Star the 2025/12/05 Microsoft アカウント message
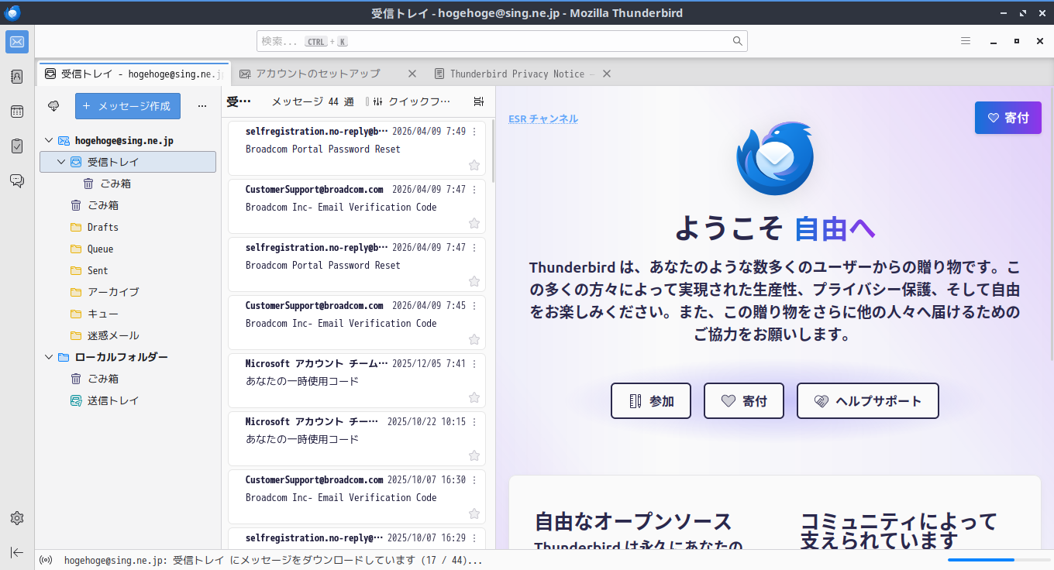1054x570 pixels. [474, 397]
